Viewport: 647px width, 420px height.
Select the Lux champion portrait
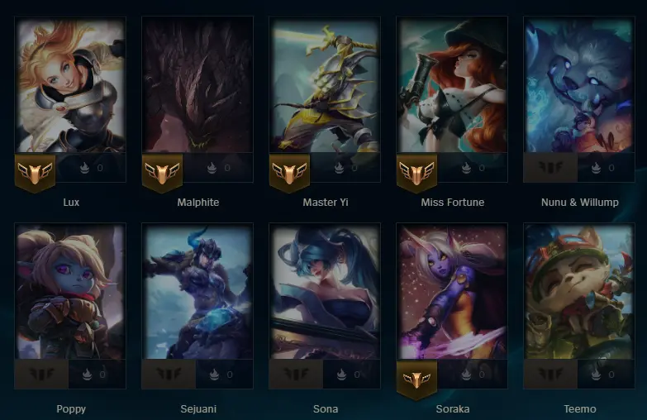point(70,84)
